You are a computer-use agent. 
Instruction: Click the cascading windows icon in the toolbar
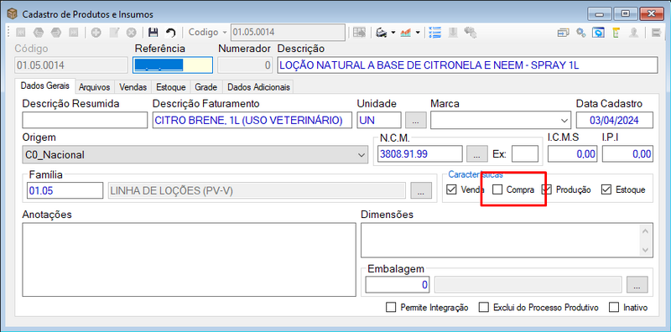point(563,33)
